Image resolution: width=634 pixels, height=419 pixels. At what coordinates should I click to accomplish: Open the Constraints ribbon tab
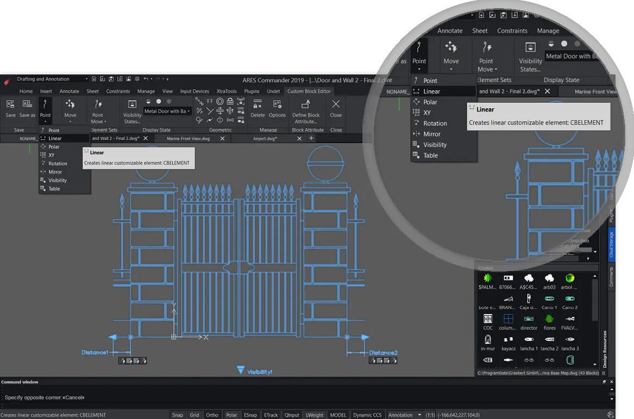tap(118, 91)
